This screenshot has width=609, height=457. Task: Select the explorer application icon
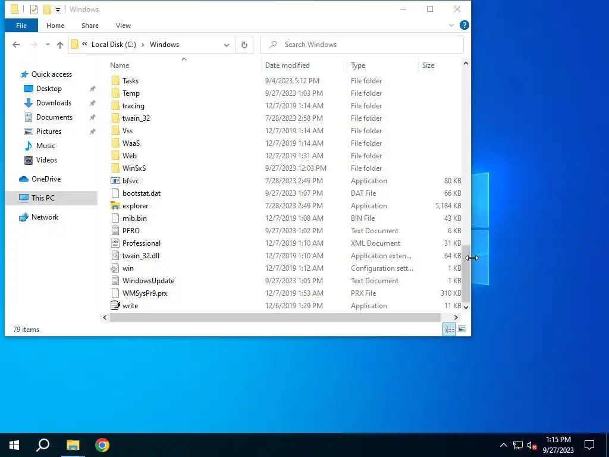(x=115, y=205)
